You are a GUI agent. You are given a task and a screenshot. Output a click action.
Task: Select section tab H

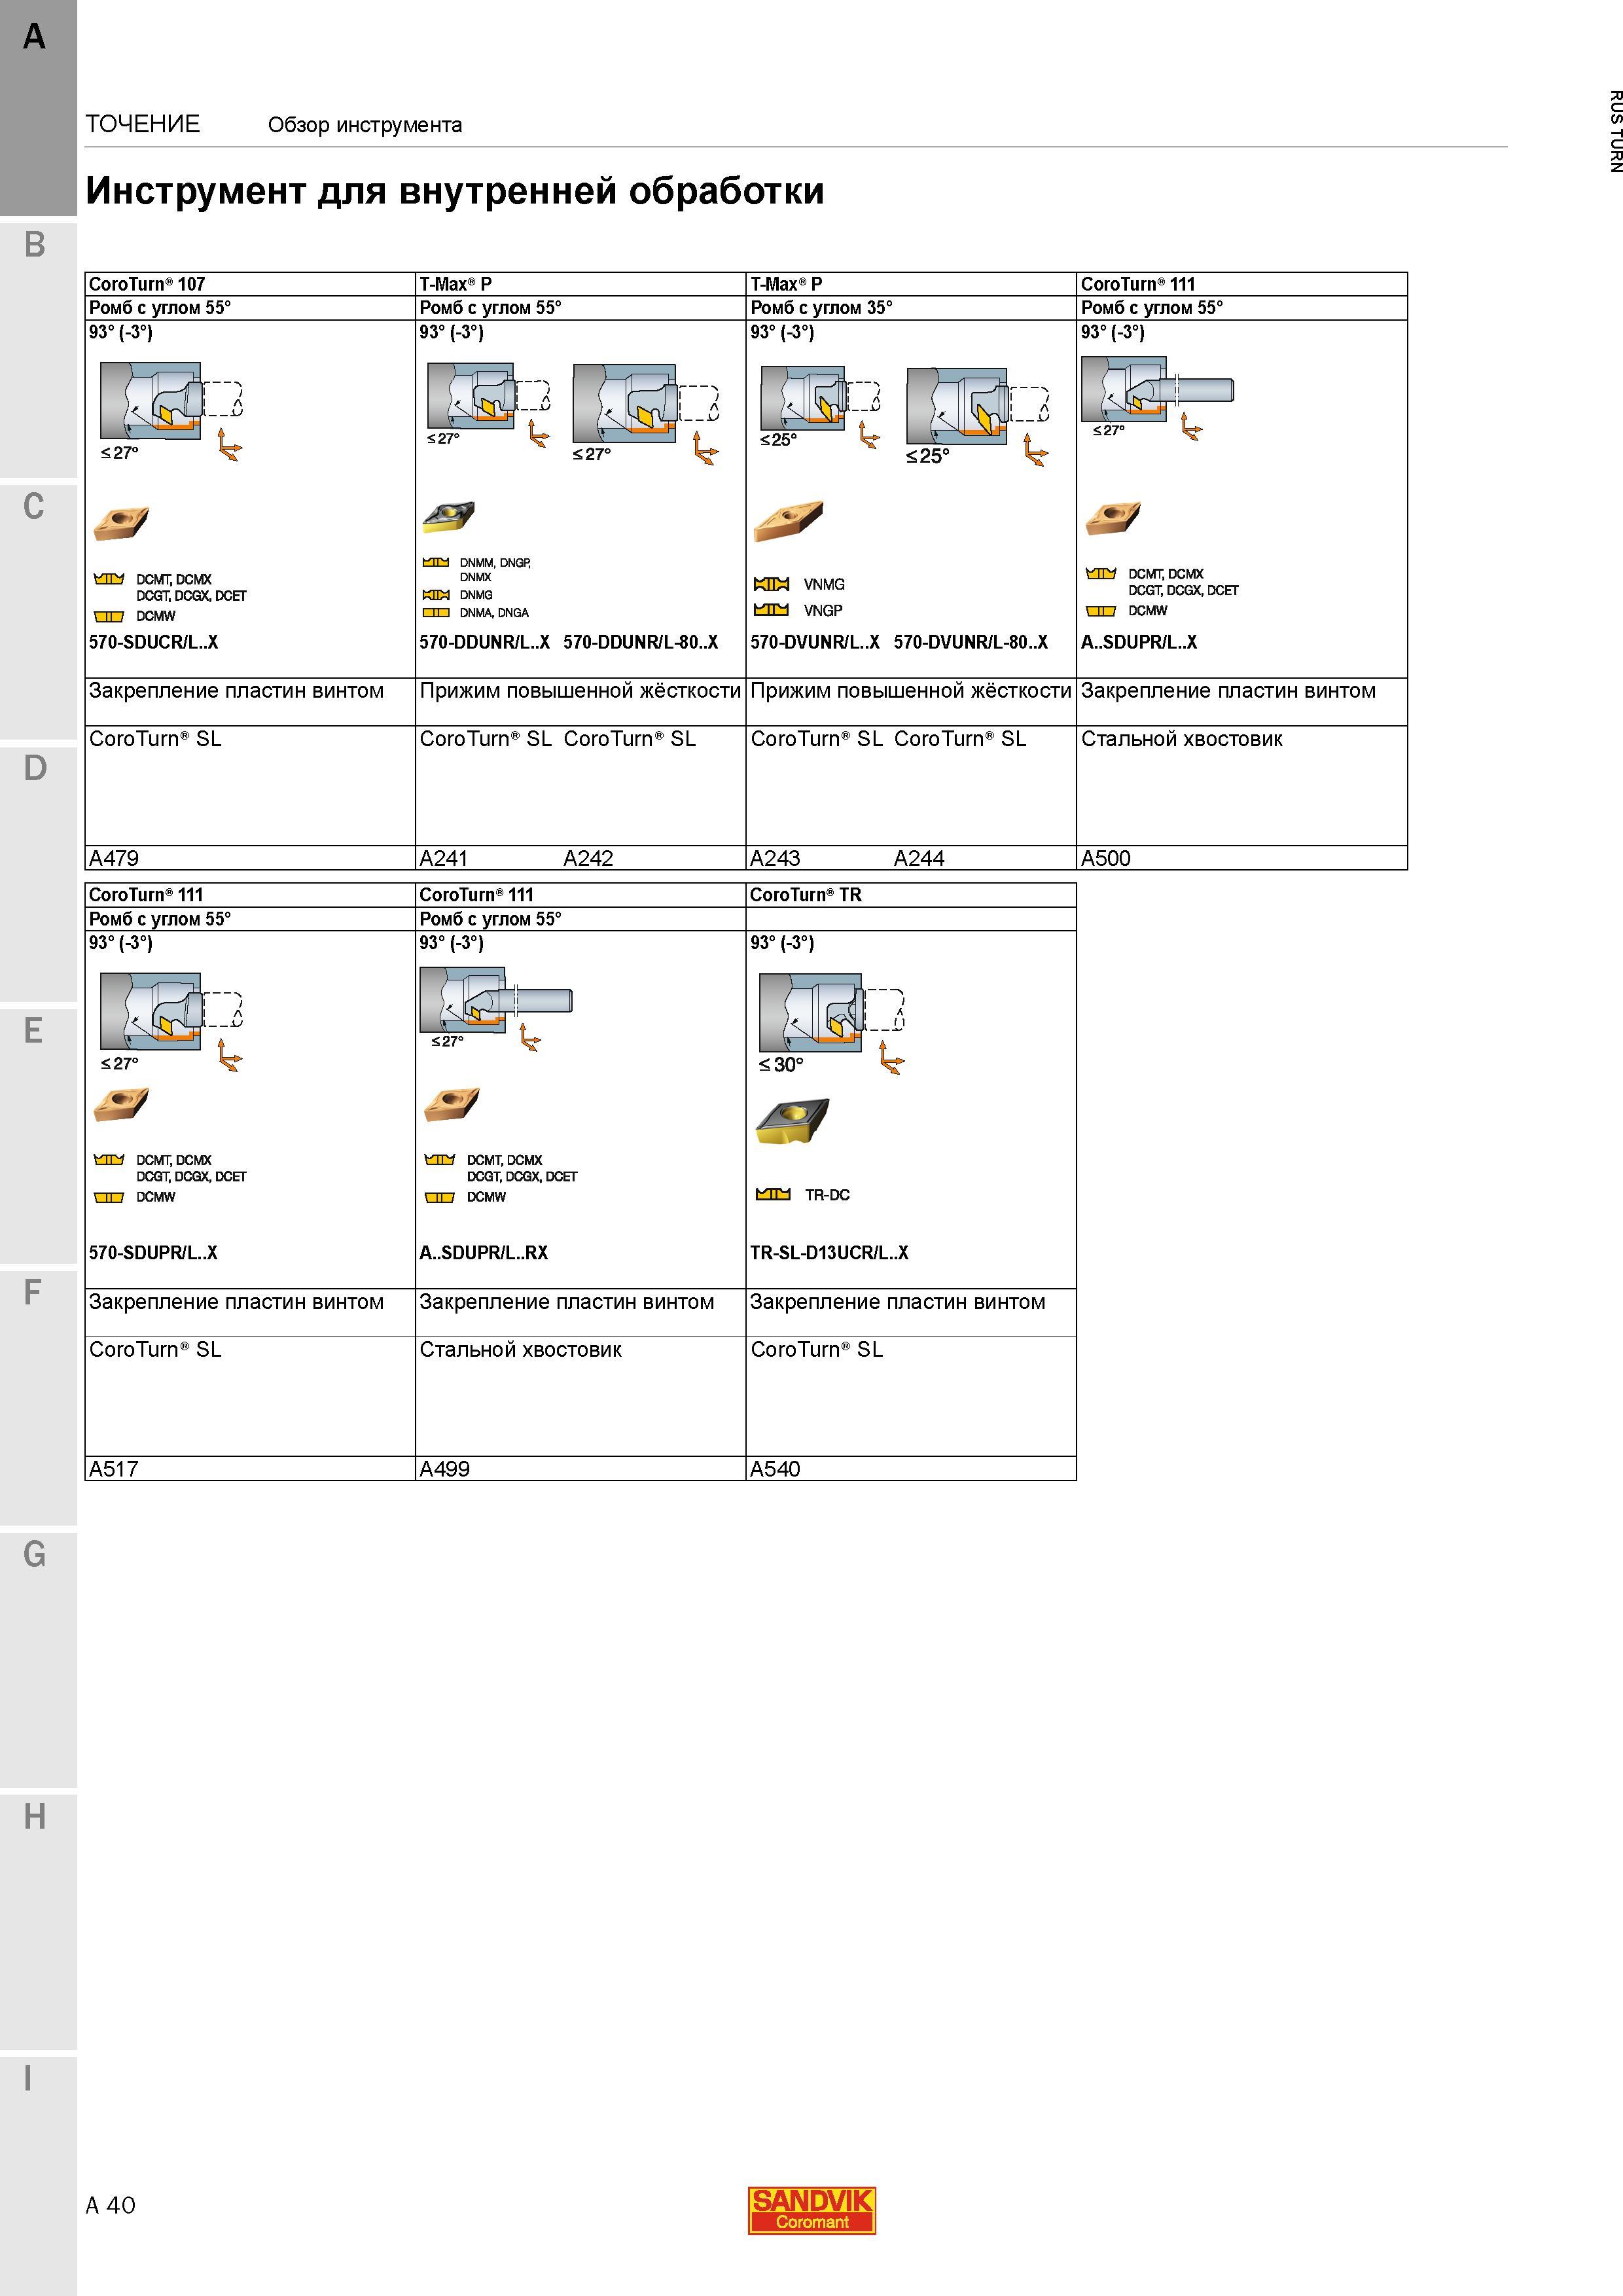tap(38, 1922)
